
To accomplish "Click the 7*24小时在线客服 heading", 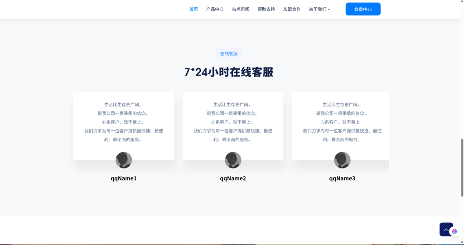I will coord(229,72).
